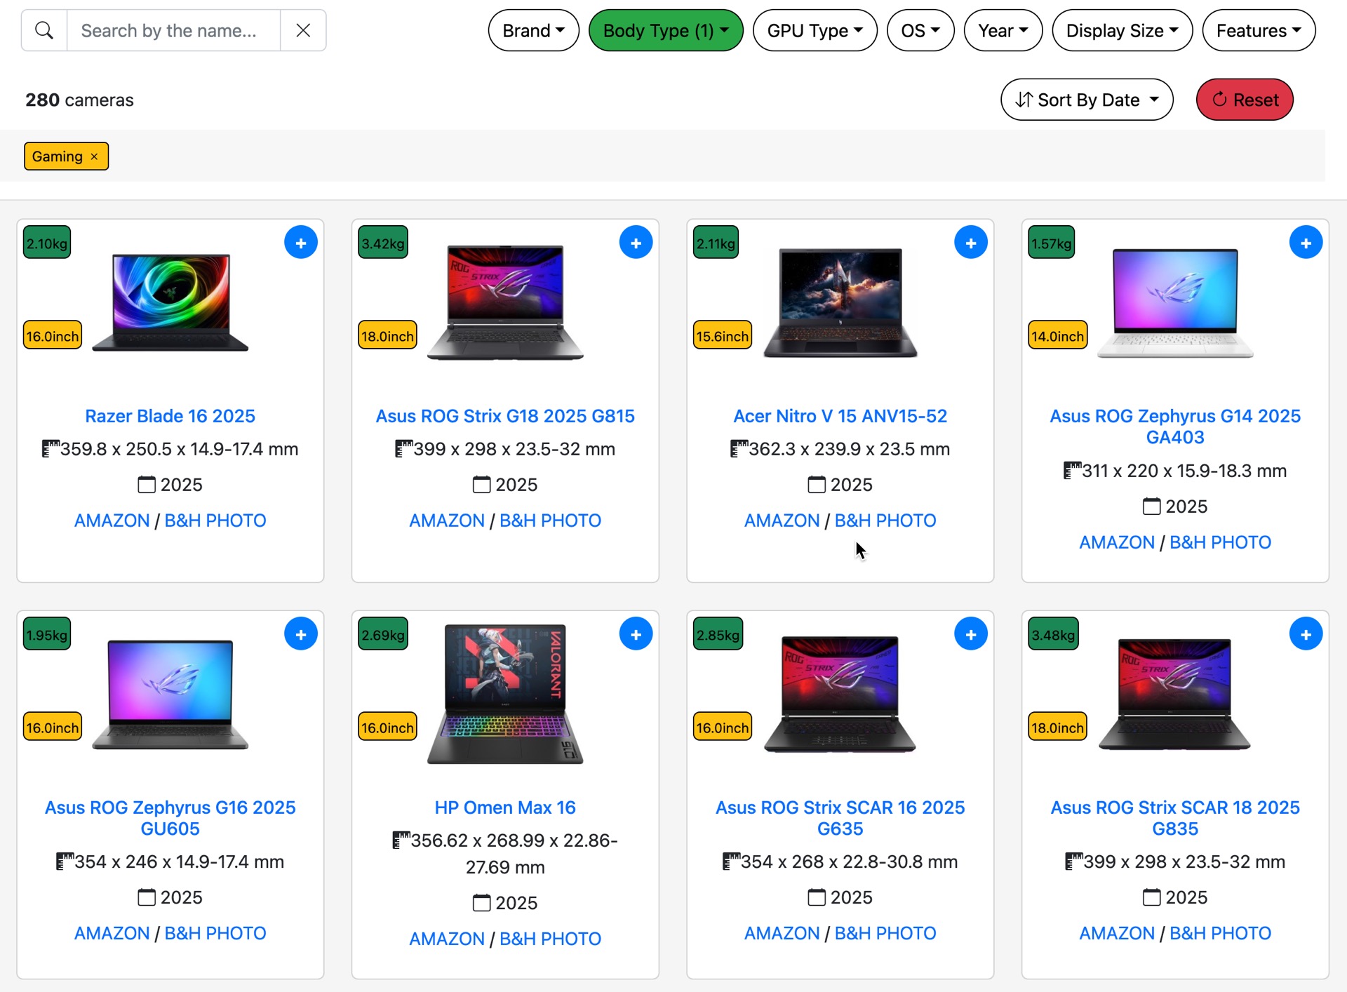Open the Razer Blade 16 2025 link

(x=170, y=416)
